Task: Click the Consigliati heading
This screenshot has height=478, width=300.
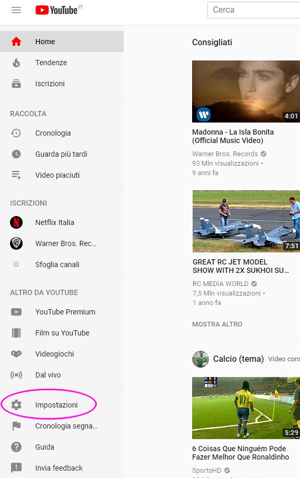Action: coord(212,42)
